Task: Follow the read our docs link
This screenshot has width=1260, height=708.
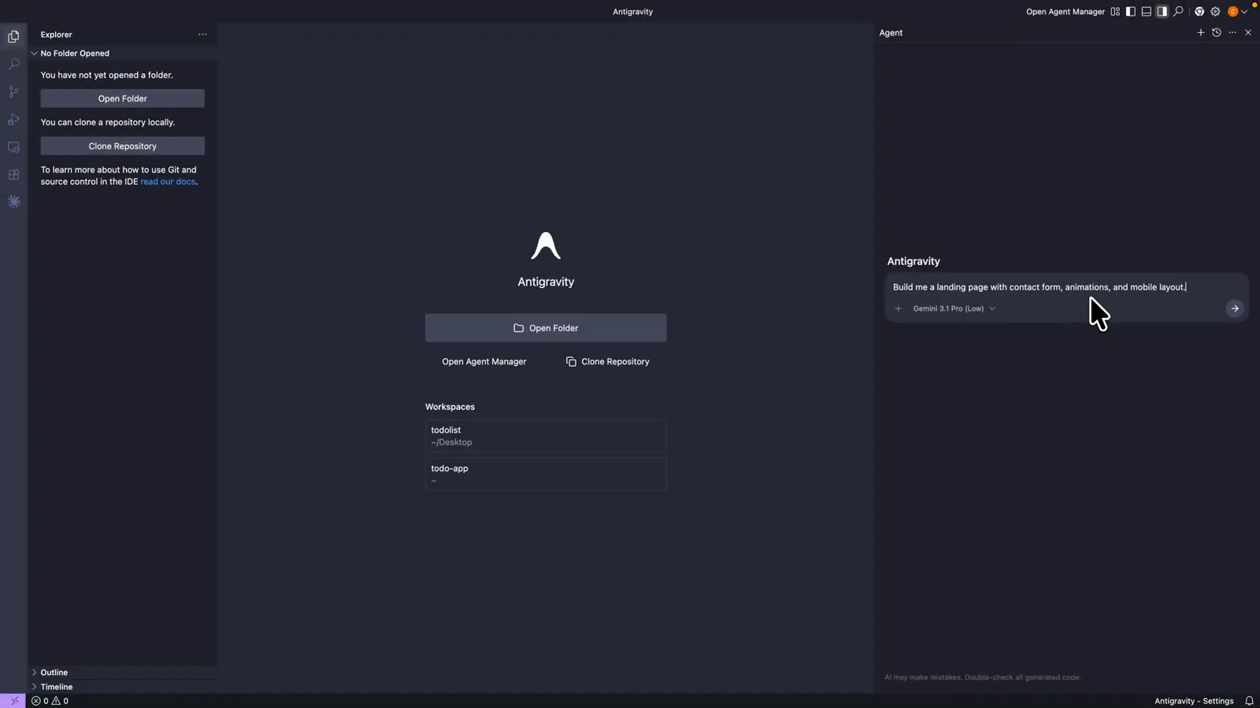Action: (168, 182)
